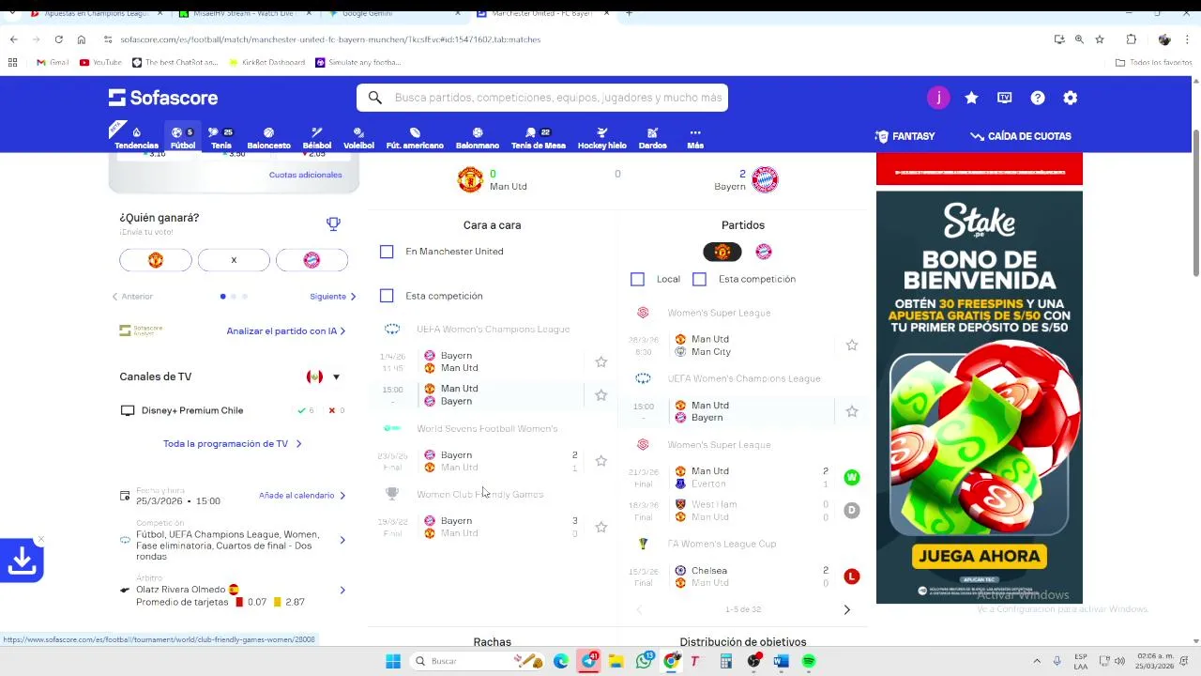Viewport: 1201px width, 676px height.
Task: Click the floating download arrow button
Action: click(x=22, y=561)
